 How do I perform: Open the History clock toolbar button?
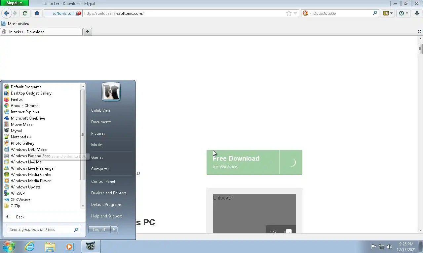coord(402,13)
